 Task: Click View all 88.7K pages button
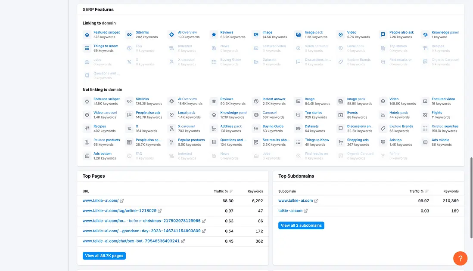pos(104,256)
